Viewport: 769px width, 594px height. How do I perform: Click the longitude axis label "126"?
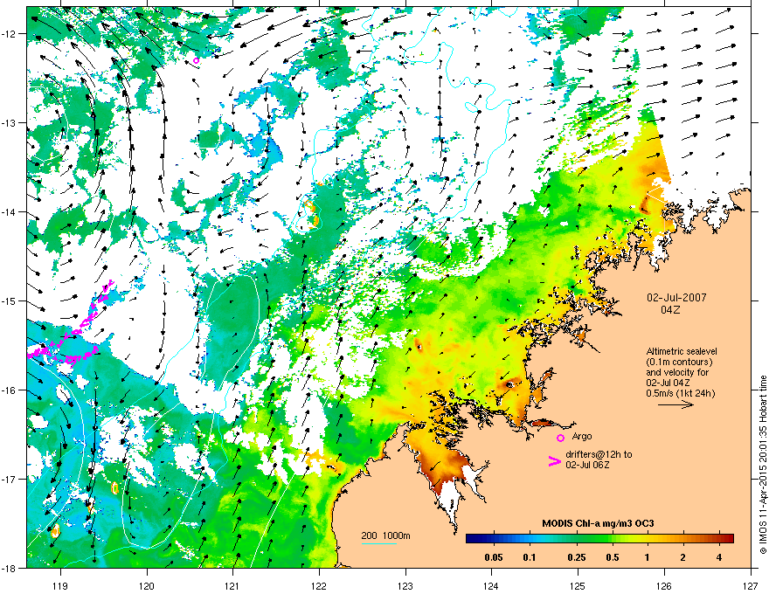(664, 585)
